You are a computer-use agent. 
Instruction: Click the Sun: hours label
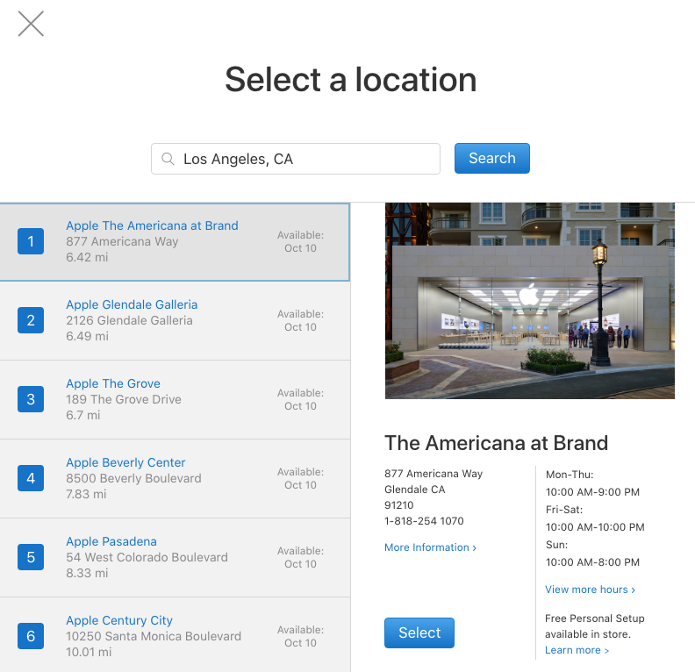[x=556, y=545]
